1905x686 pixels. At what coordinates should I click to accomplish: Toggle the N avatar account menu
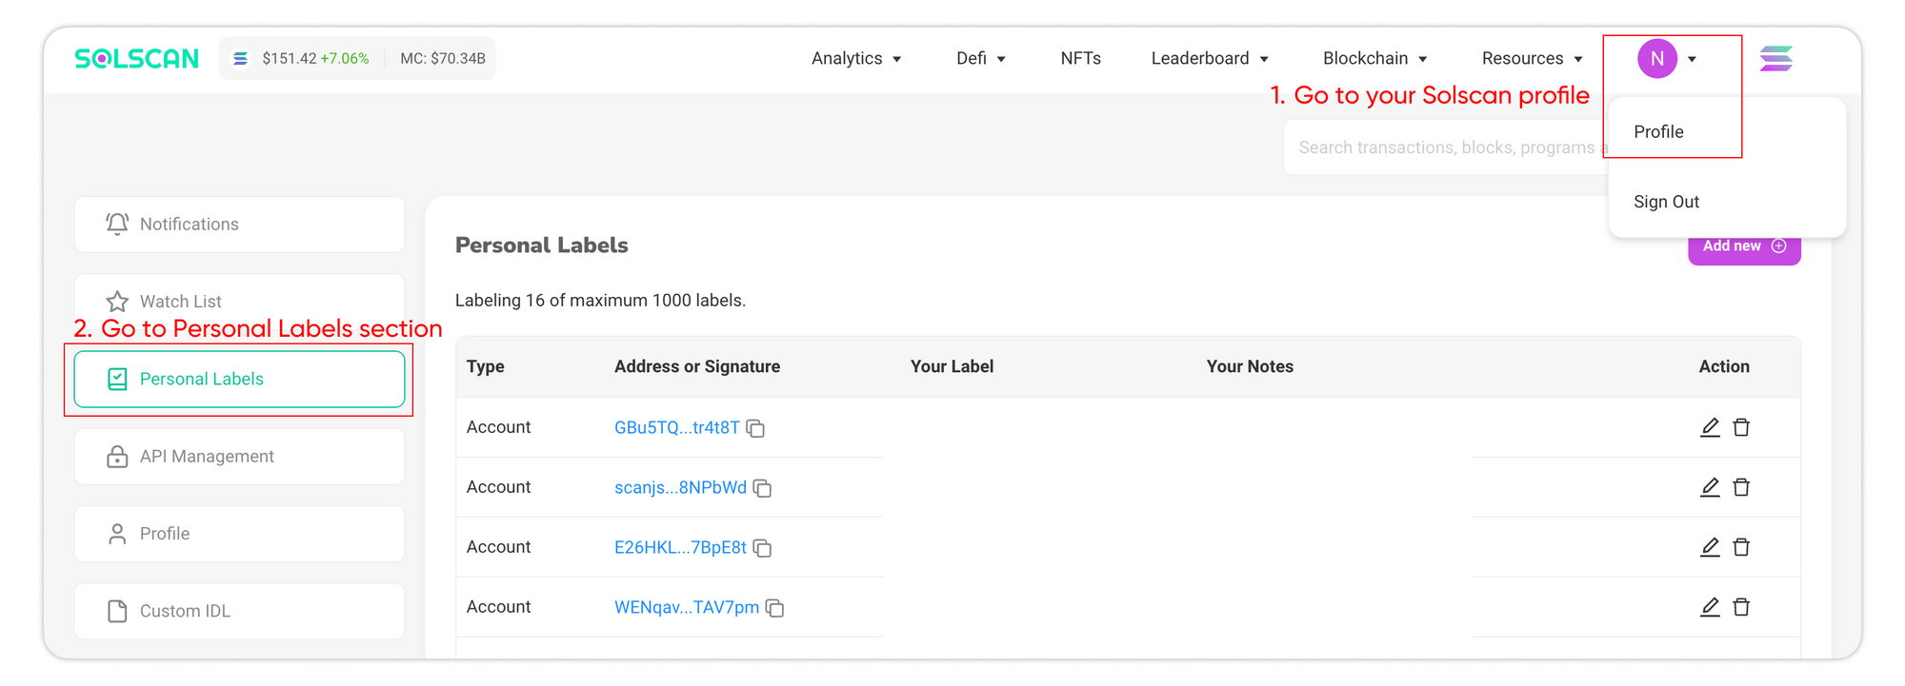tap(1667, 59)
